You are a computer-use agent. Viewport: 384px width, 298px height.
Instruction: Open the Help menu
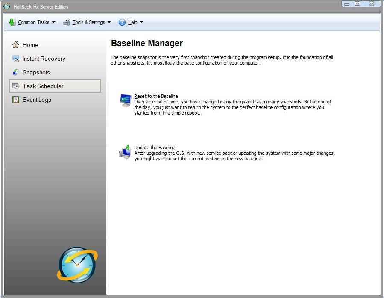point(131,22)
